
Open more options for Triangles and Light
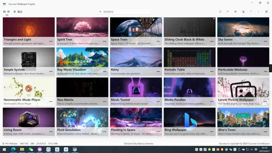pyautogui.click(x=51, y=41)
